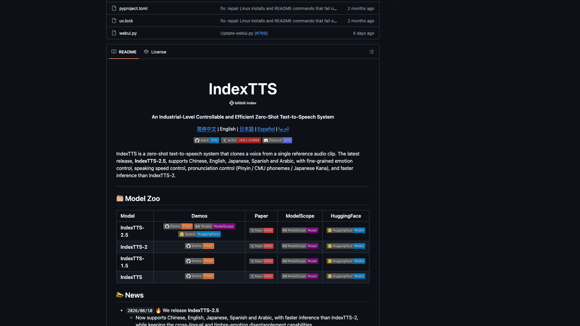
Task: Switch README to Español
Action: point(266,129)
